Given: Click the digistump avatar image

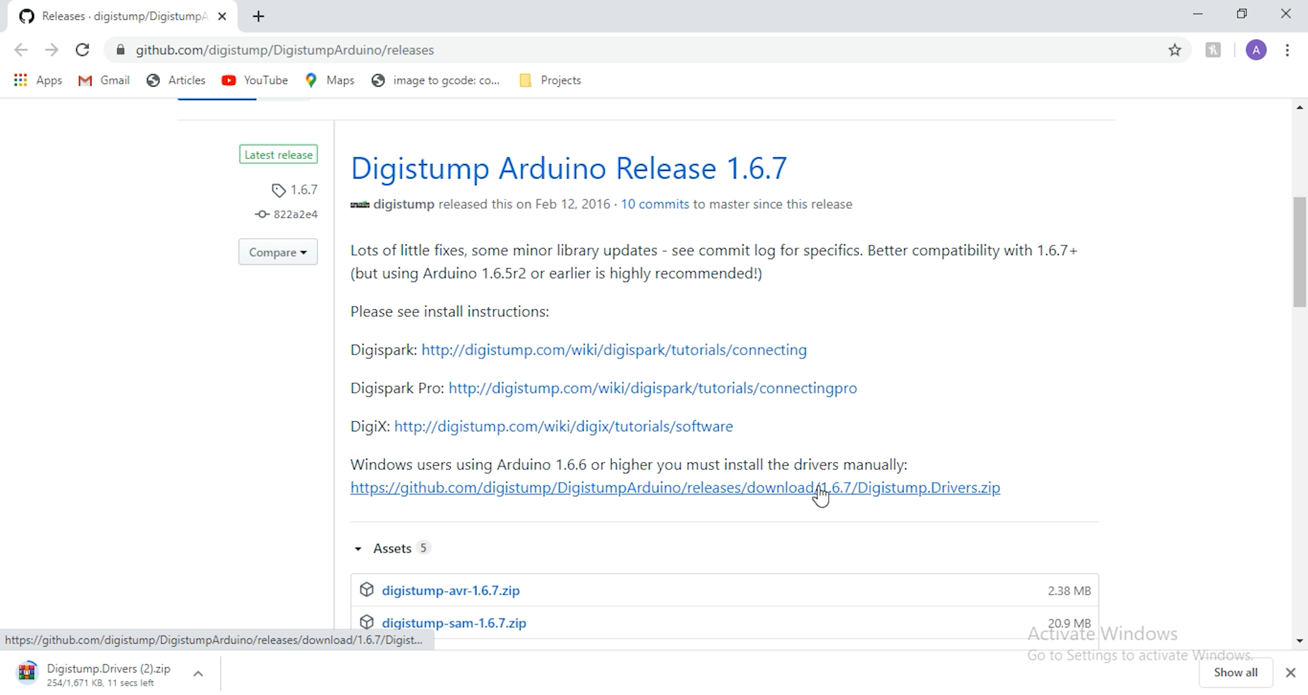Looking at the screenshot, I should point(360,205).
